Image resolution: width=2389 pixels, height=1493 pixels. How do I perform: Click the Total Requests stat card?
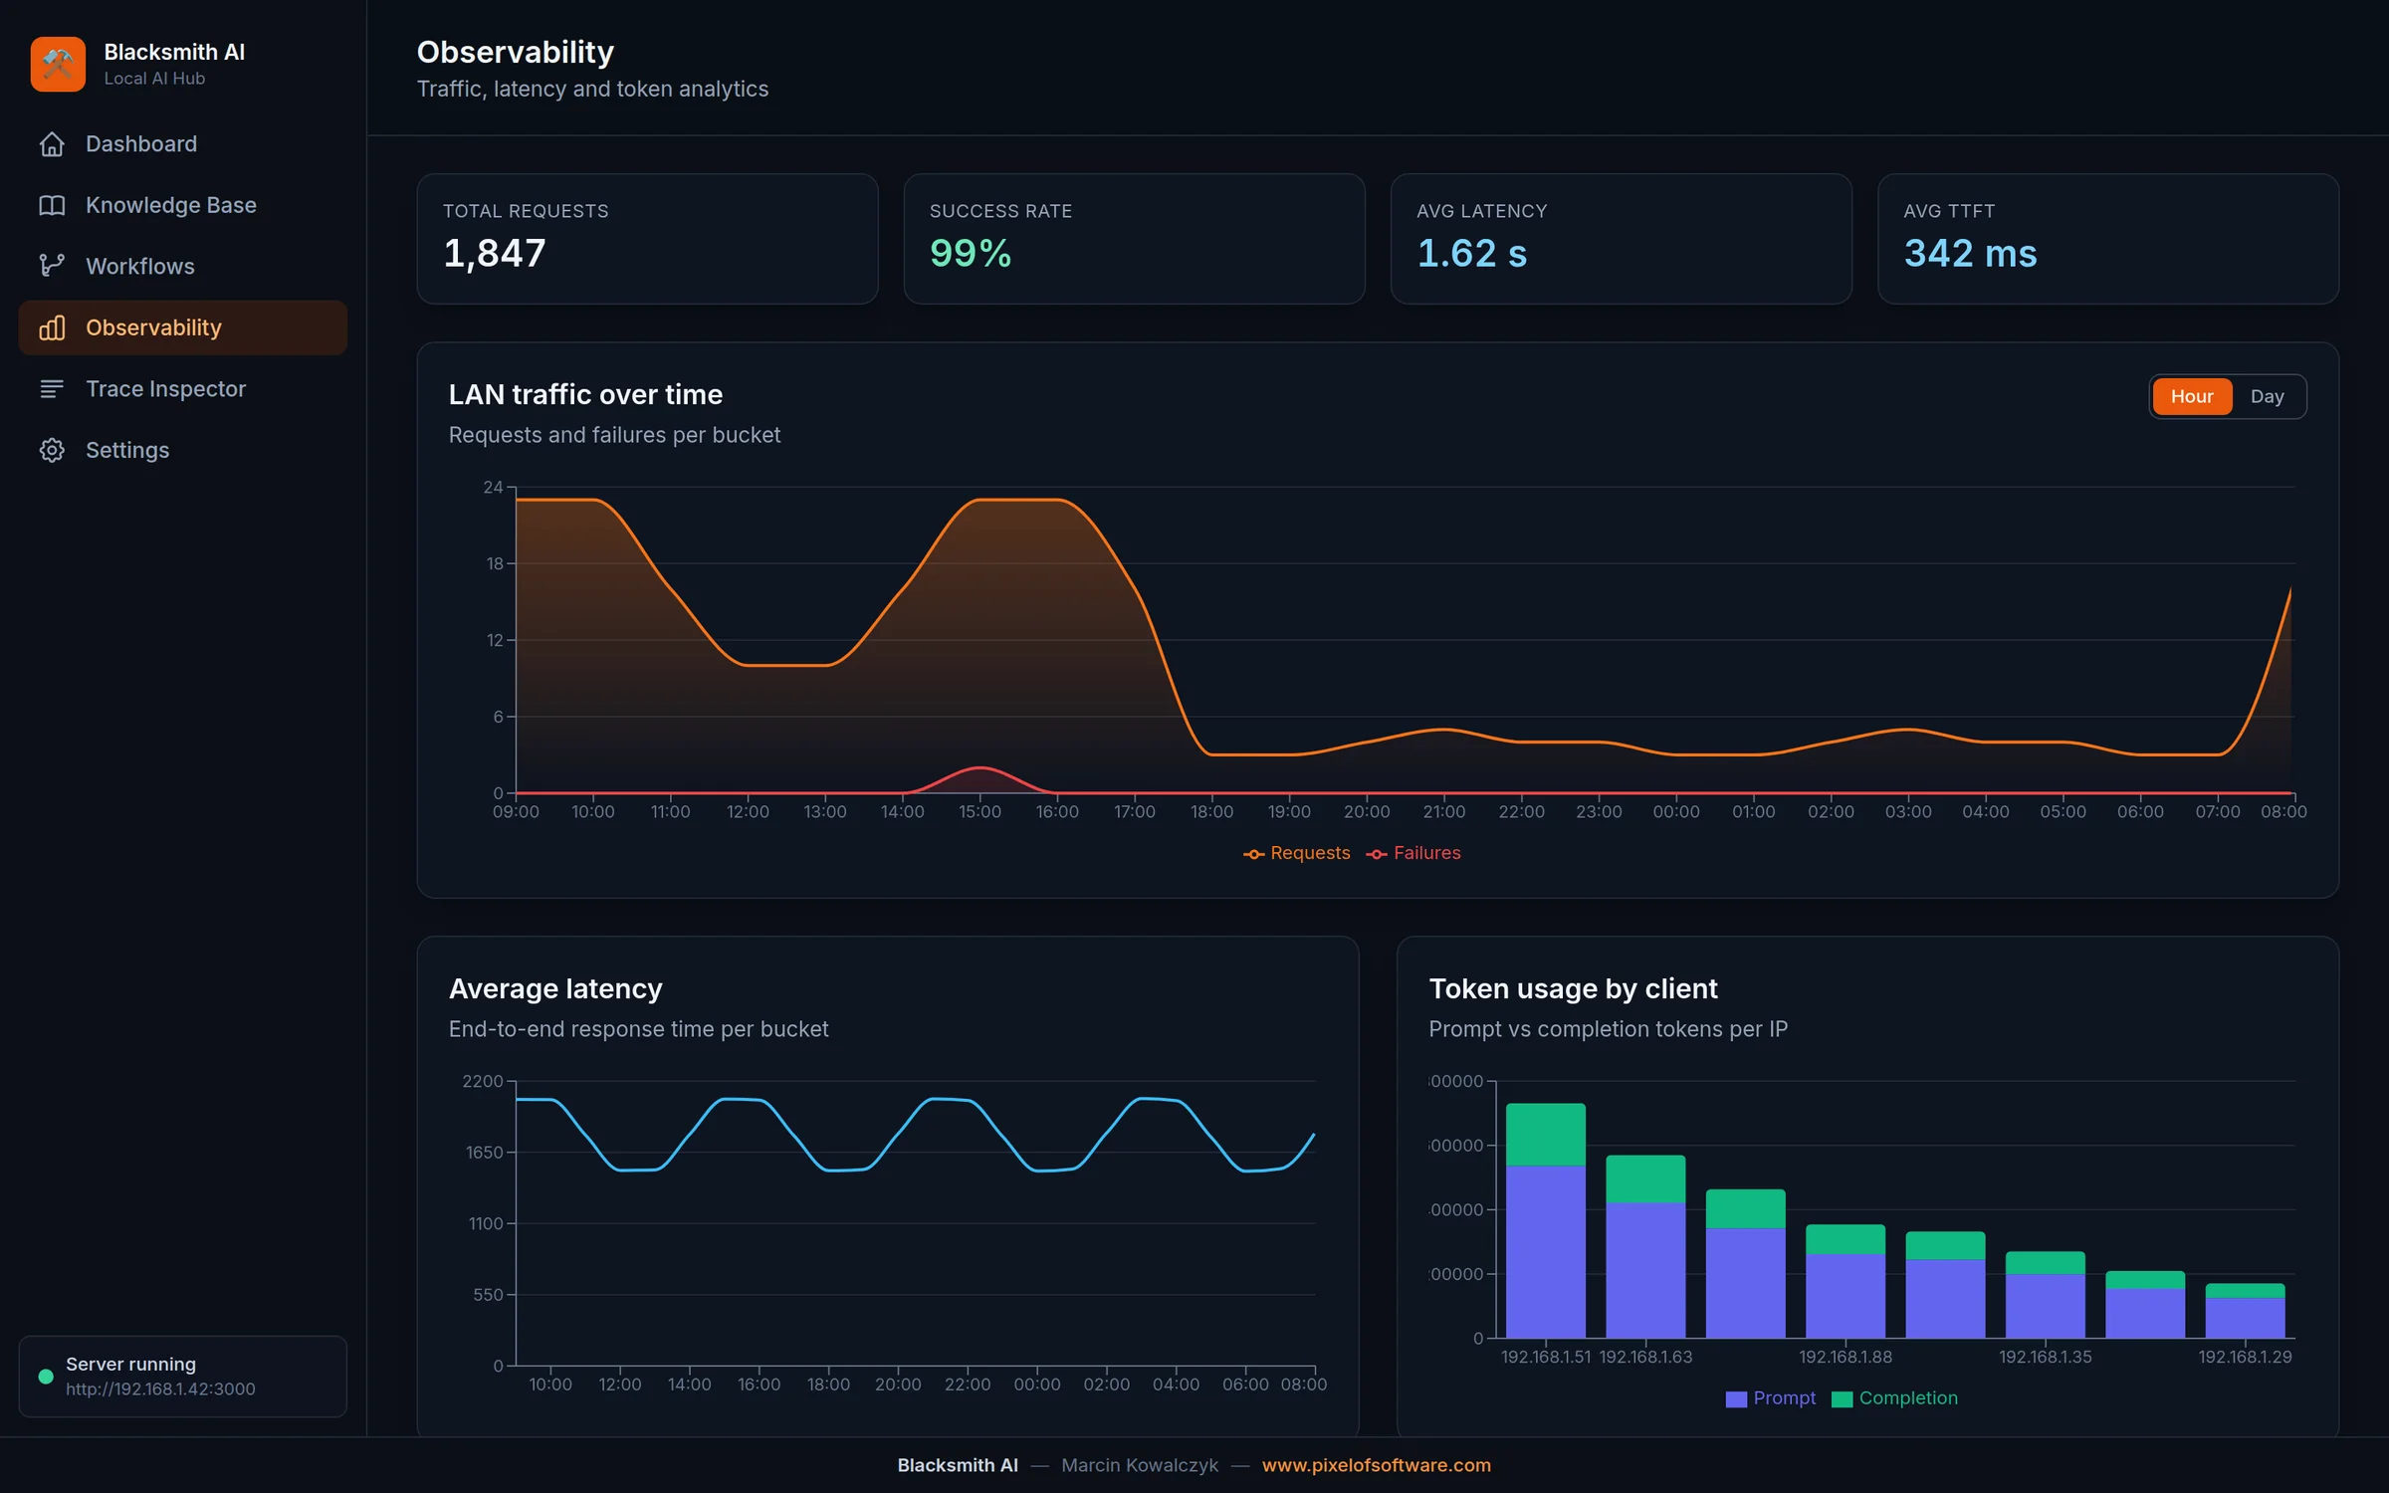647,239
